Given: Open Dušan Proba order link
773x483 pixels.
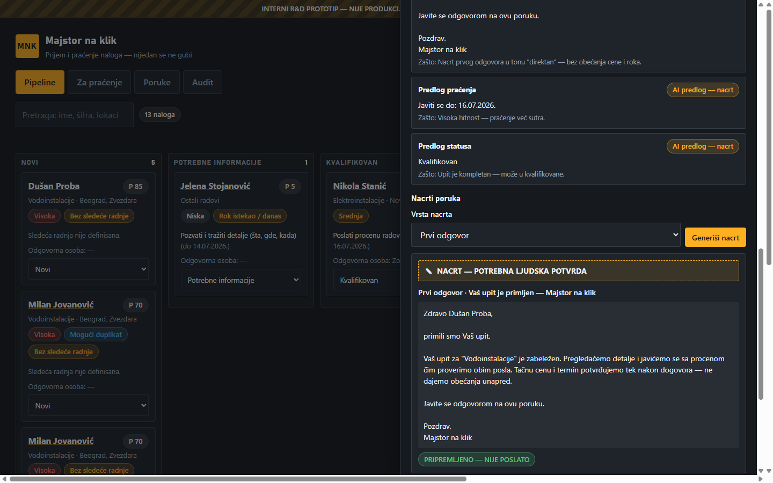Looking at the screenshot, I should click(54, 186).
